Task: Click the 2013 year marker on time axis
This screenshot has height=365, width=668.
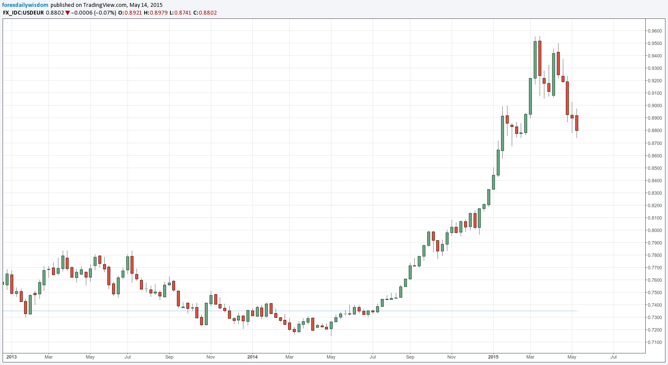Action: click(x=12, y=357)
